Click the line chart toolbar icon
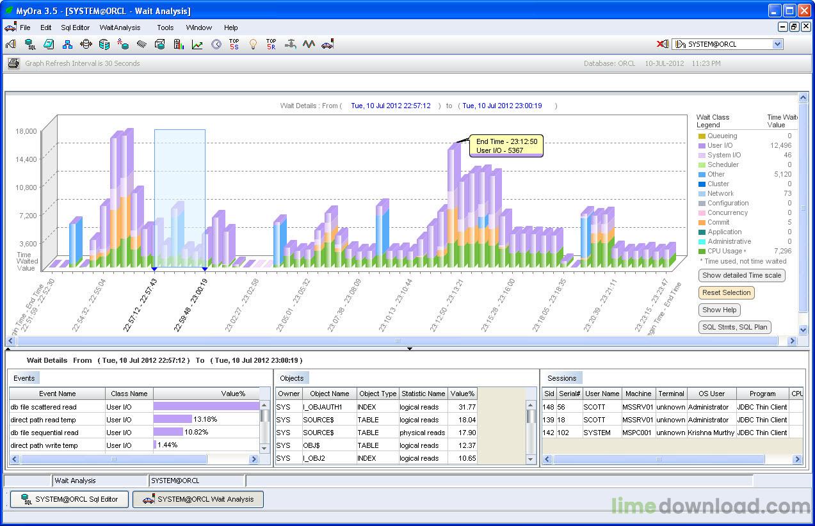The height and width of the screenshot is (526, 815). pos(197,44)
